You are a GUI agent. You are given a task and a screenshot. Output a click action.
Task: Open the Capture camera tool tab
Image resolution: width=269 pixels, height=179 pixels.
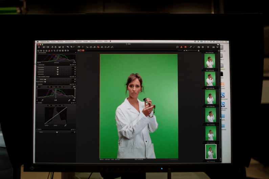click(41, 51)
